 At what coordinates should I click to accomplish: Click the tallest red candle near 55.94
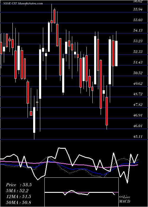tap(54, 16)
